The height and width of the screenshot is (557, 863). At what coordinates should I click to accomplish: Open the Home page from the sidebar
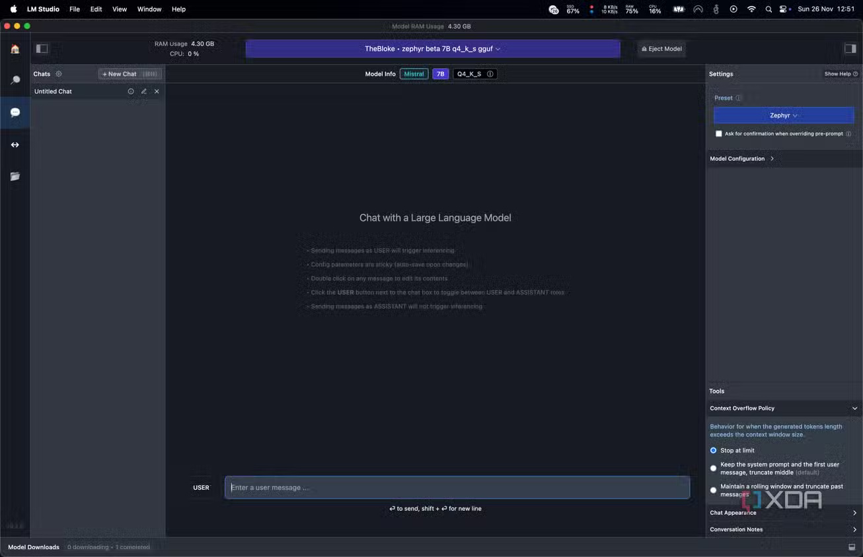[15, 49]
